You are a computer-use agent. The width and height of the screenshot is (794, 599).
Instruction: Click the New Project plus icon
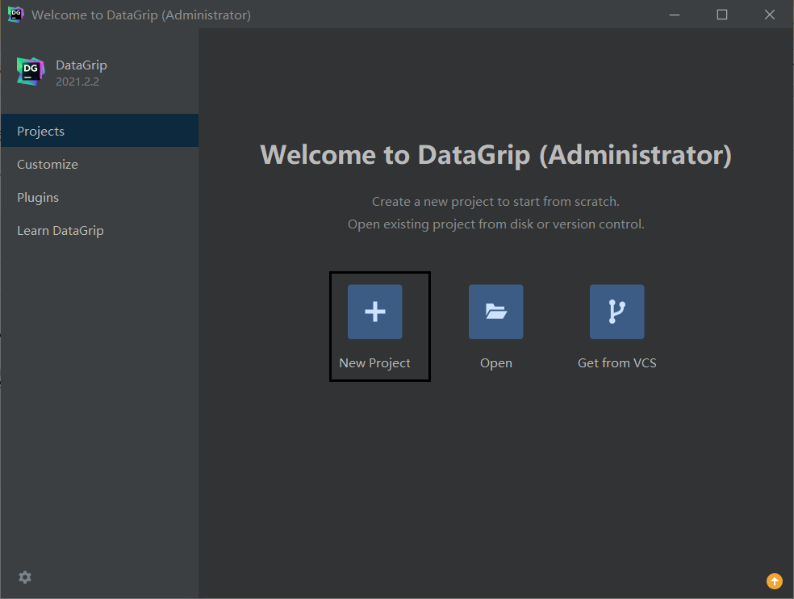click(x=374, y=312)
